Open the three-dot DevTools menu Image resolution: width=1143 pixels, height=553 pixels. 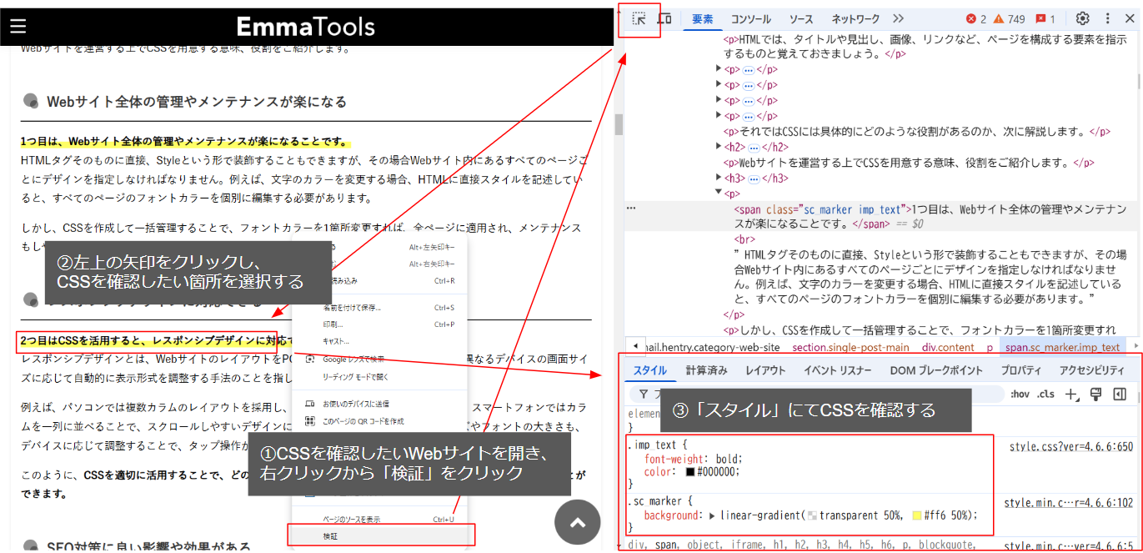[x=1106, y=18]
